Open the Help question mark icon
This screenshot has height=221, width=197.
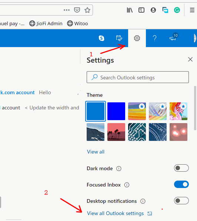click(x=155, y=38)
